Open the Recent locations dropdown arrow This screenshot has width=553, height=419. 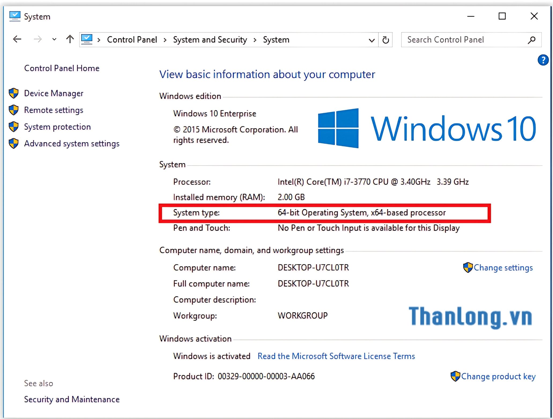click(54, 39)
